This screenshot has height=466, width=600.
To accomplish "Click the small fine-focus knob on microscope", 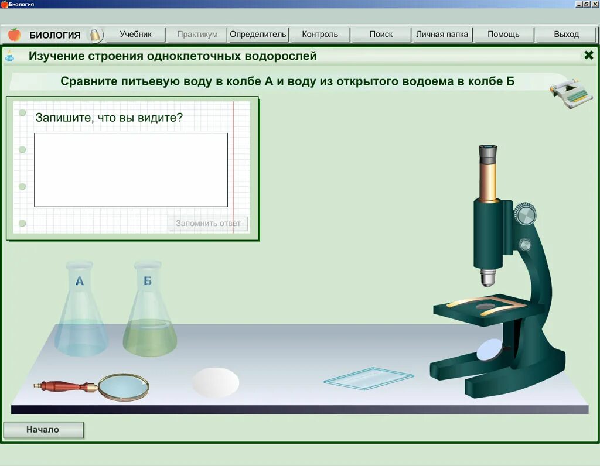I will tap(526, 245).
